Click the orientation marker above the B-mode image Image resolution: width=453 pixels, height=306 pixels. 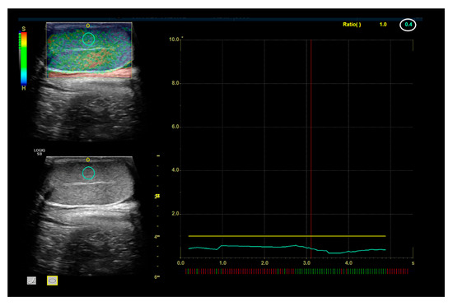pyautogui.click(x=88, y=160)
